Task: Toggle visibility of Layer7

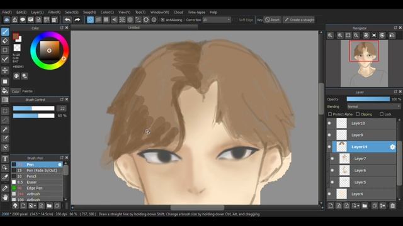Action: [332, 159]
